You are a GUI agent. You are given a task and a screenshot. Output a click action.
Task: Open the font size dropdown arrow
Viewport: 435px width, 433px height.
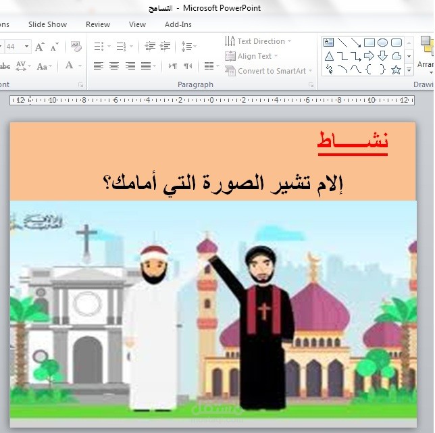click(26, 47)
